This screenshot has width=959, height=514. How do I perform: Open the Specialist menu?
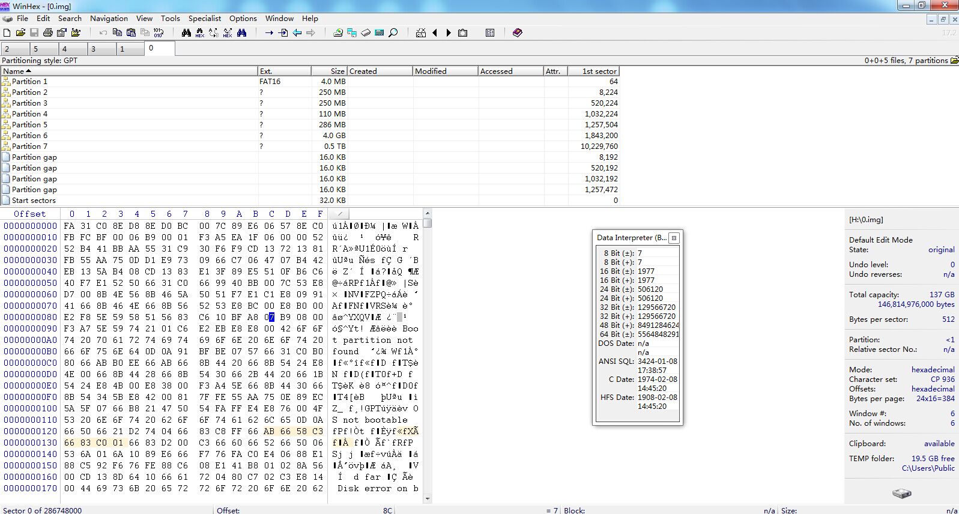[x=205, y=19]
